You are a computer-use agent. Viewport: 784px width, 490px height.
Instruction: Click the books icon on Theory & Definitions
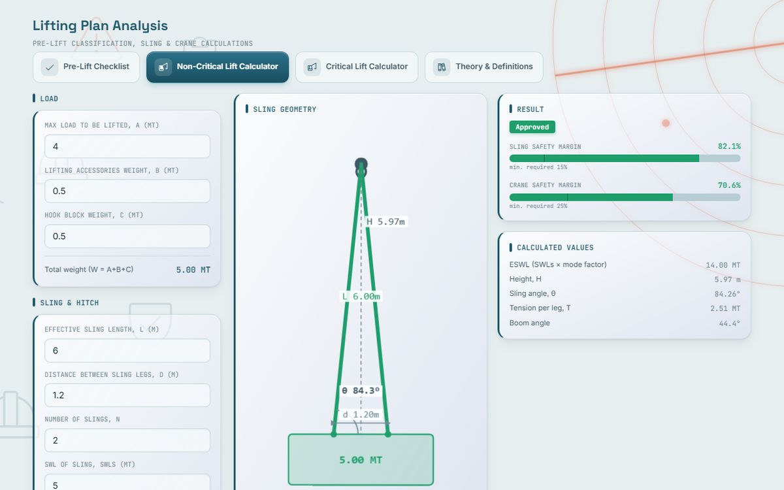coord(442,67)
